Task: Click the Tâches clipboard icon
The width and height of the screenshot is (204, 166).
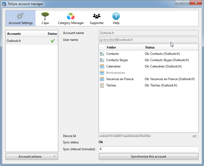Action: pos(102,85)
